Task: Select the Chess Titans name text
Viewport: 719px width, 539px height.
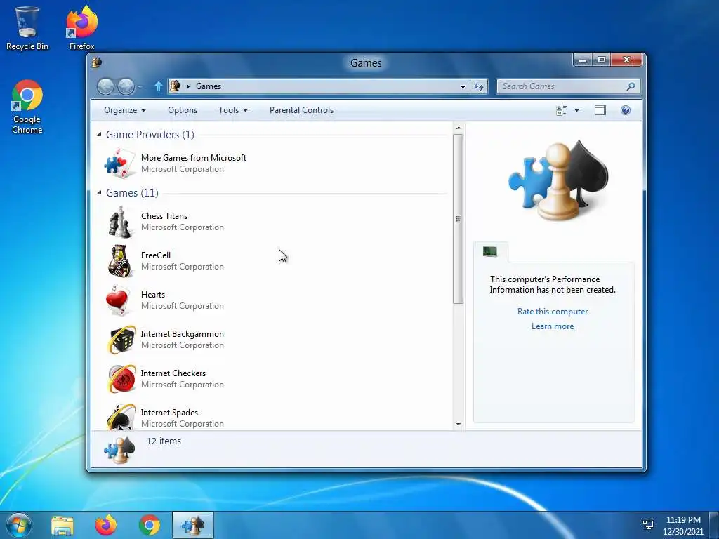Action: point(164,216)
